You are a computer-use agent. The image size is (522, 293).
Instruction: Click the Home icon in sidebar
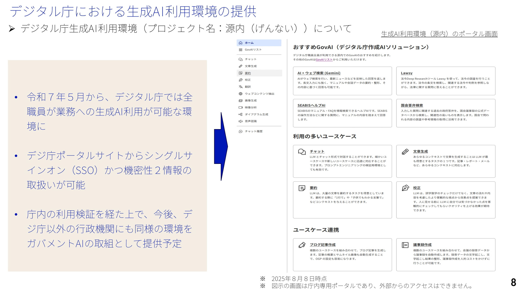tap(240, 43)
